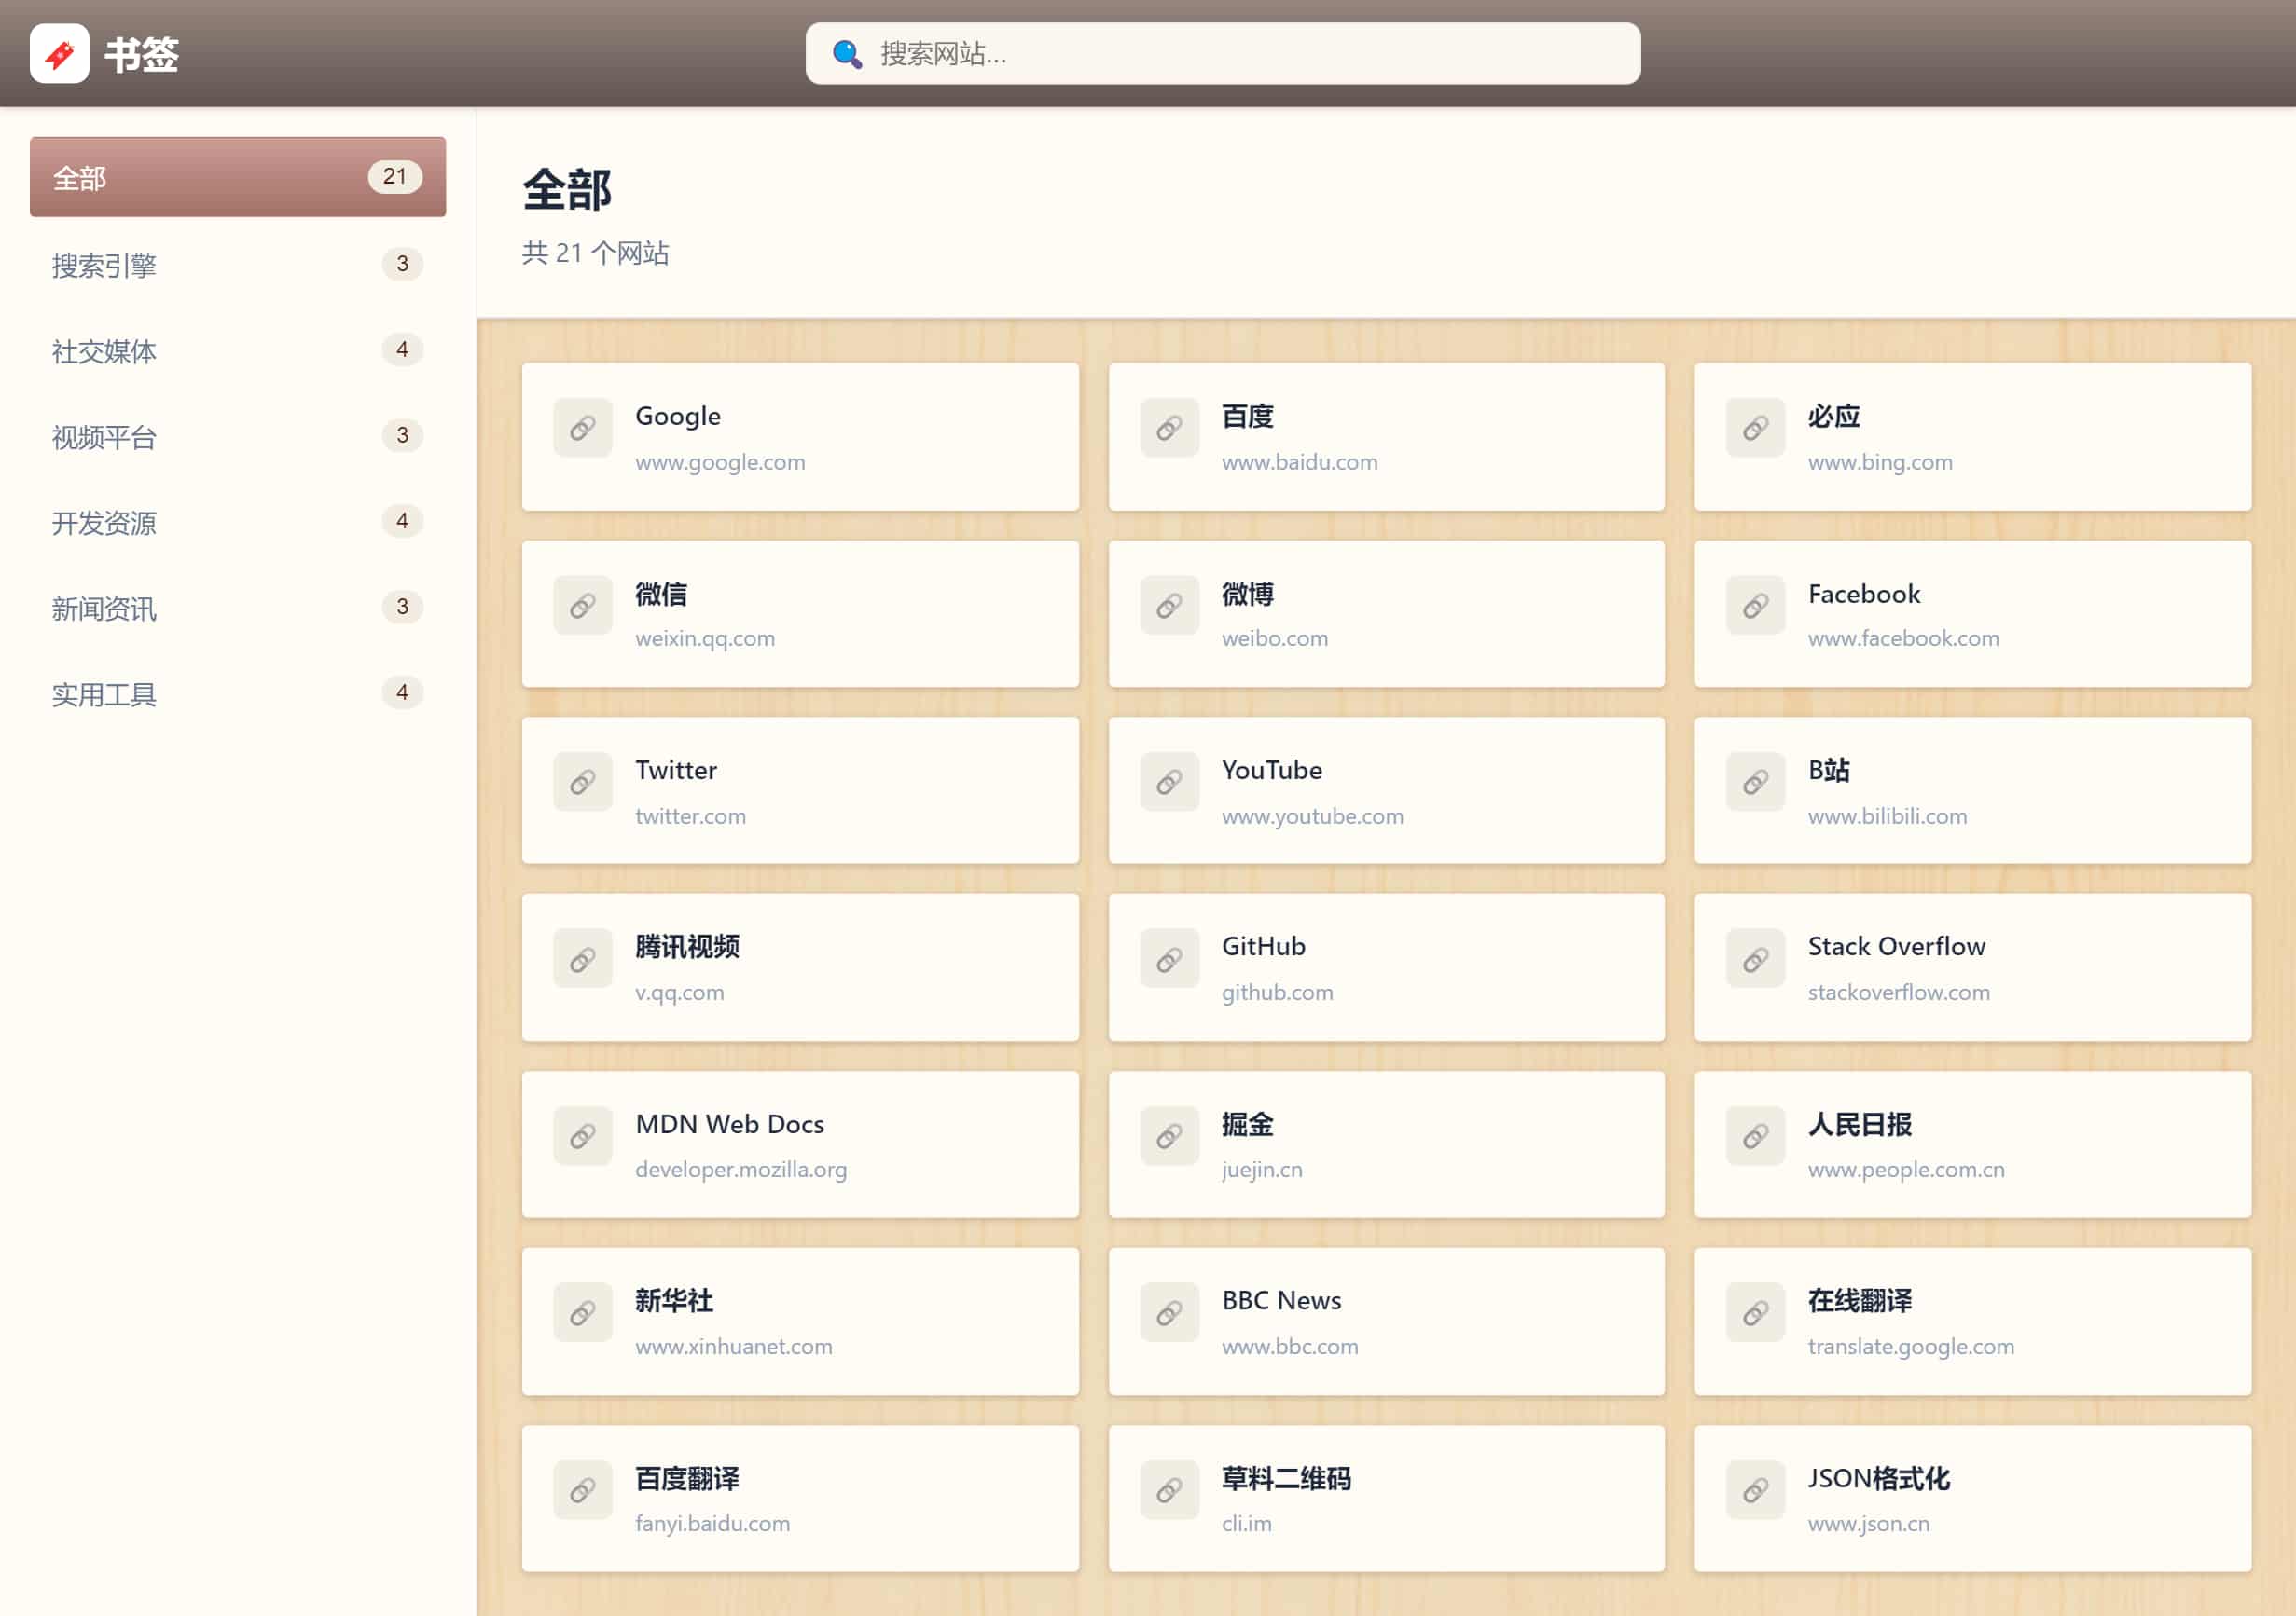
Task: Click the Facebook site title
Action: pos(1863,594)
